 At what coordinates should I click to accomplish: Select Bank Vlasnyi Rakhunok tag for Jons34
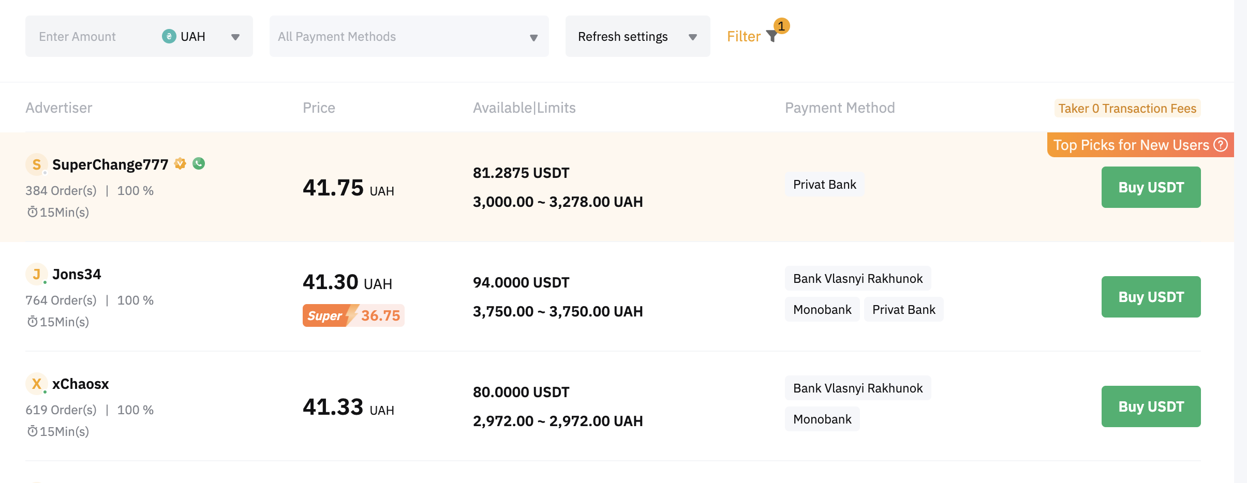(x=858, y=278)
